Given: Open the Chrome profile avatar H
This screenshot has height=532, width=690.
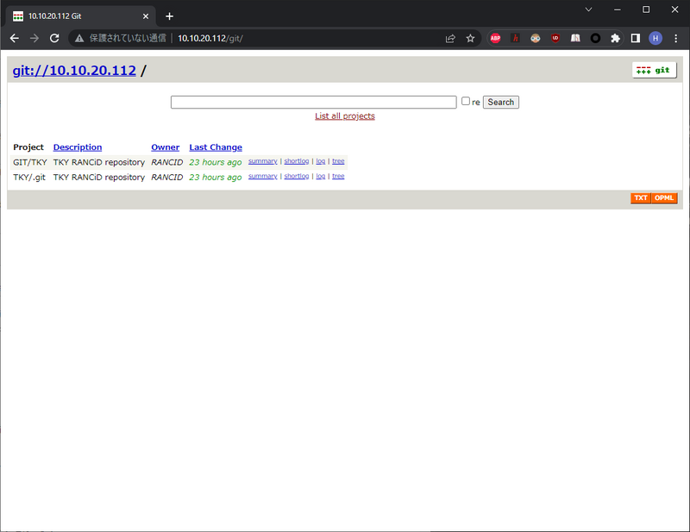Looking at the screenshot, I should (x=655, y=38).
